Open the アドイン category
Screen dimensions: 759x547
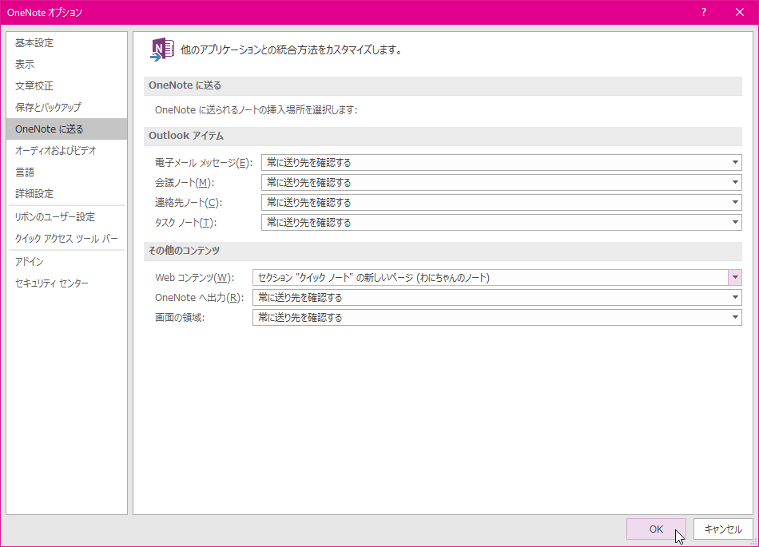[67, 262]
